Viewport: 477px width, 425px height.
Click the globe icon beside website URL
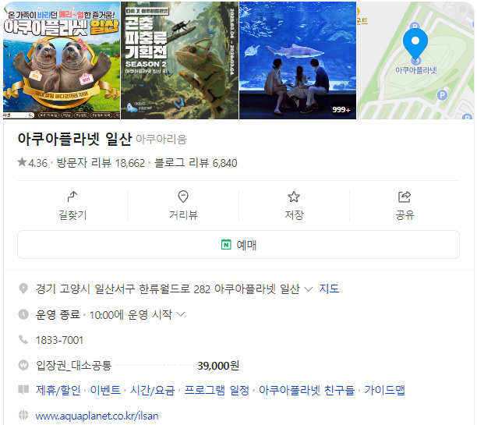click(x=23, y=415)
